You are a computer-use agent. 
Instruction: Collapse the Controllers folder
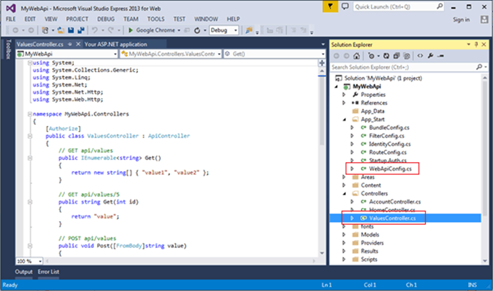point(344,193)
